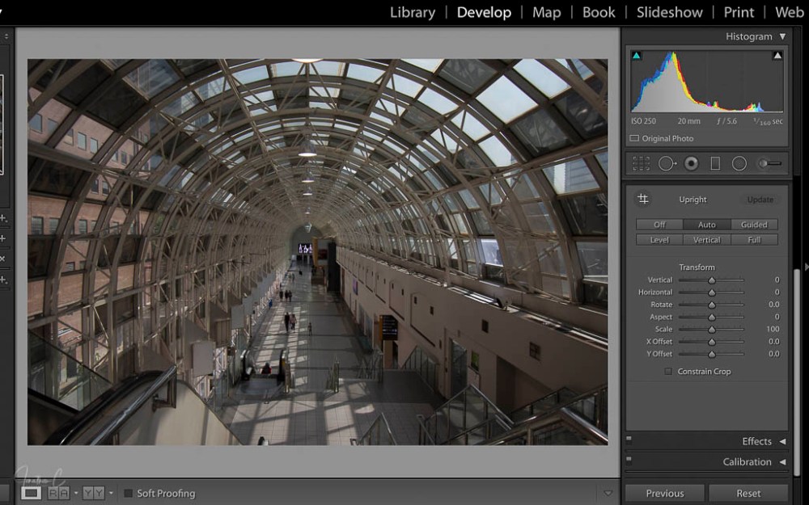Screen dimensions: 809x505
Task: Choose the Graduated Filter tool
Action: coord(715,163)
